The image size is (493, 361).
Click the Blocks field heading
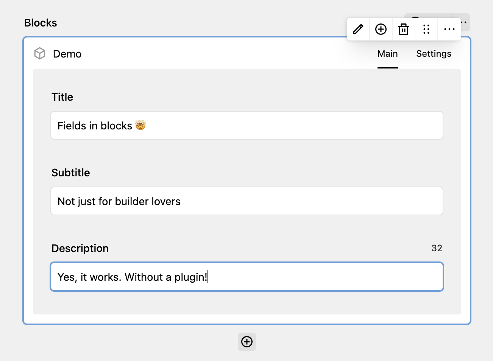(x=41, y=23)
